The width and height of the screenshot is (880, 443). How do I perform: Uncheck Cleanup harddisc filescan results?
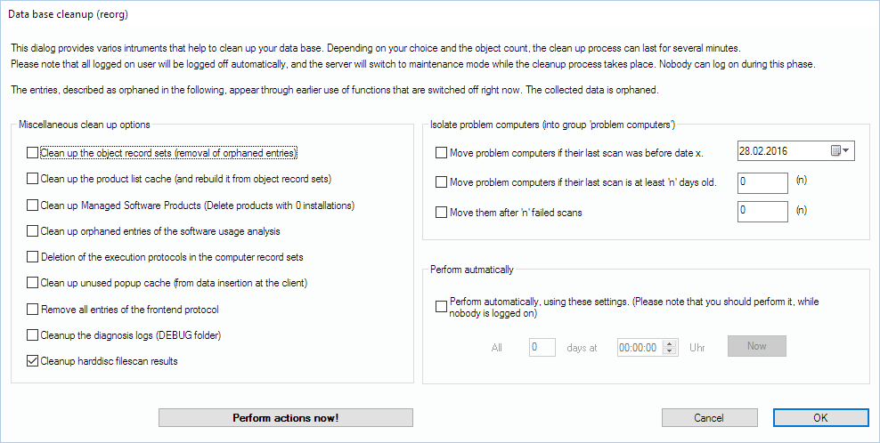(33, 361)
